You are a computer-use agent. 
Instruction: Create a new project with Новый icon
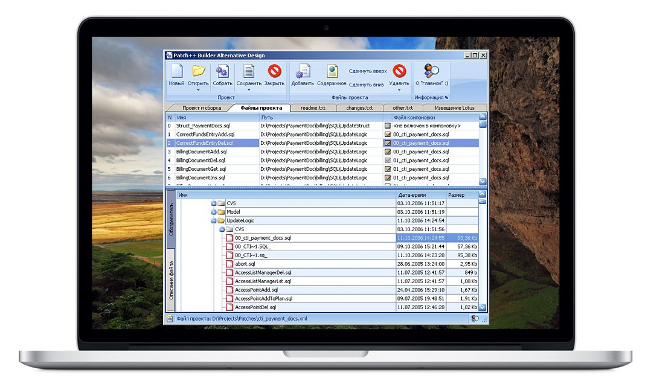tap(176, 71)
